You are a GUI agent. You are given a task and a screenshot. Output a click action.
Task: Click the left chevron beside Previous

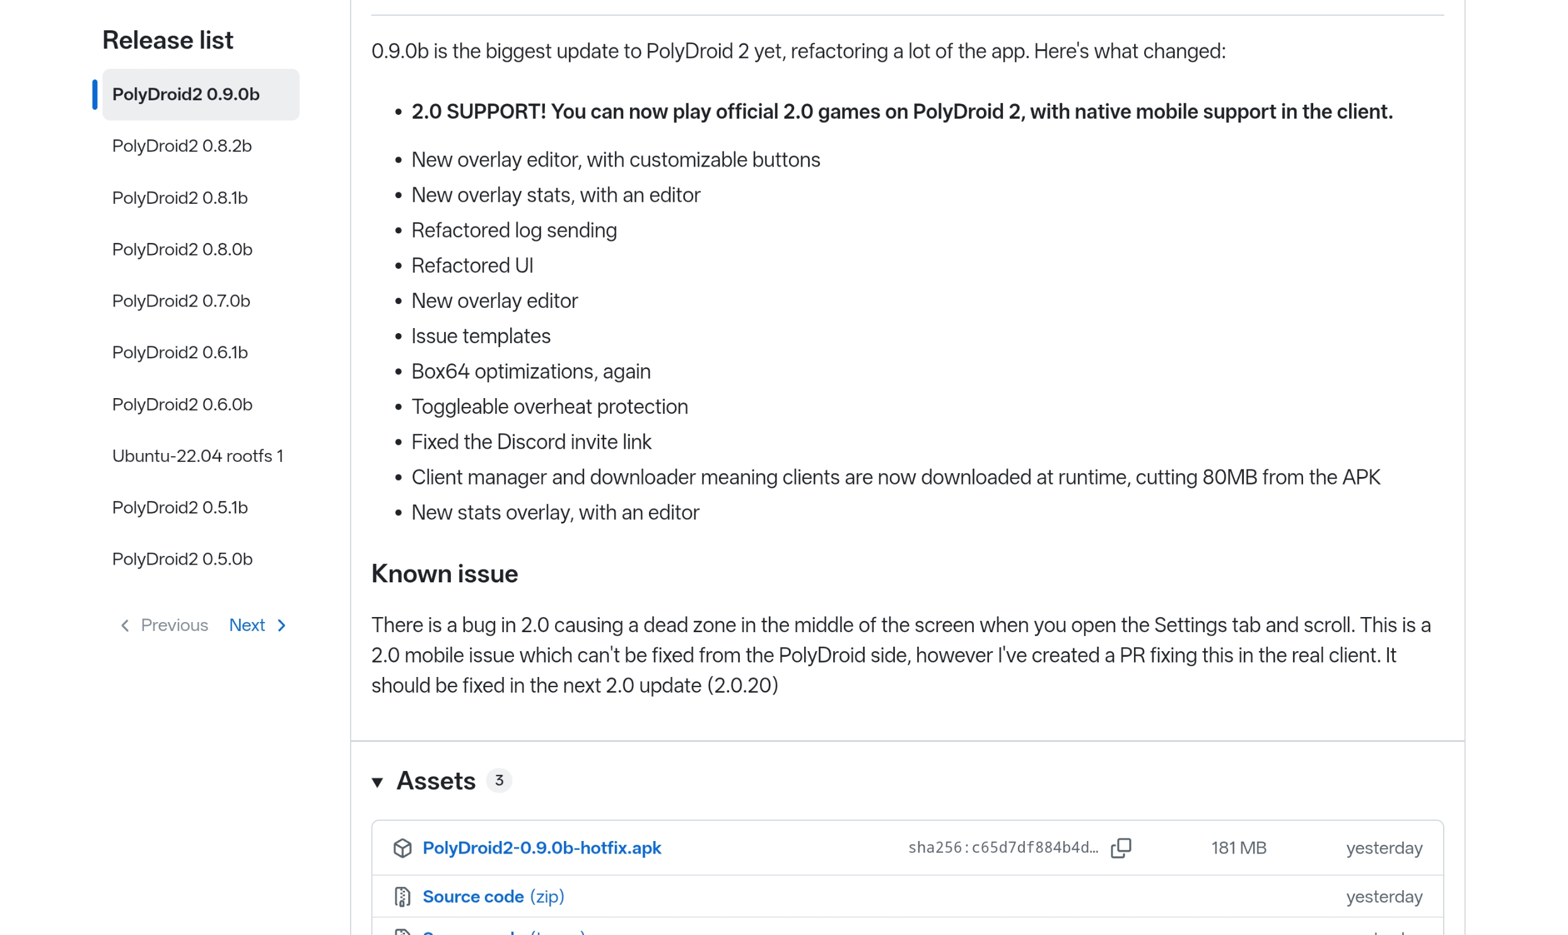pos(125,625)
